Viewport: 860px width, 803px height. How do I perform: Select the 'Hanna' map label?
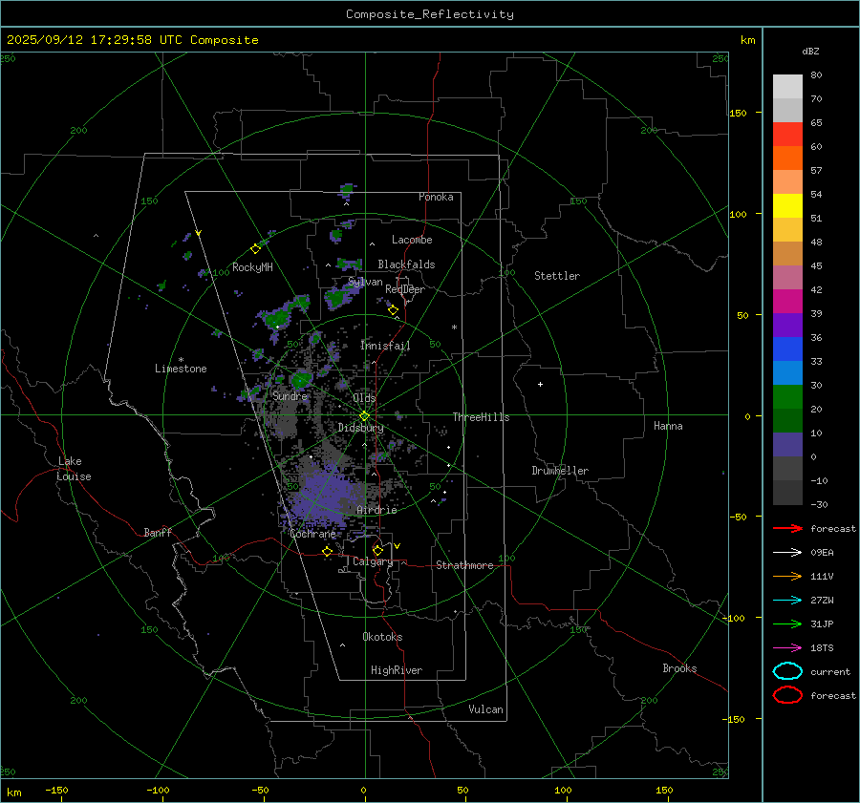click(x=668, y=426)
